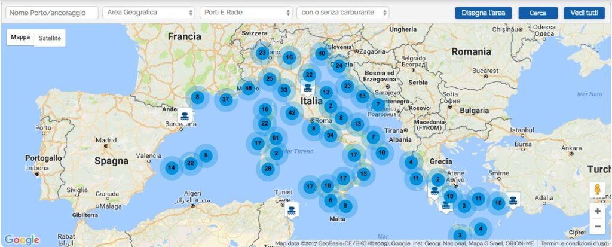Viewport: 612px width, 247px height.
Task: Open the cluster marker showing 9 near Malta
Action: coord(345,206)
